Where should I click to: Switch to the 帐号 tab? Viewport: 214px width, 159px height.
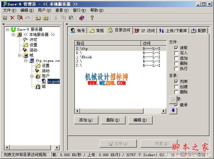[x=78, y=30]
